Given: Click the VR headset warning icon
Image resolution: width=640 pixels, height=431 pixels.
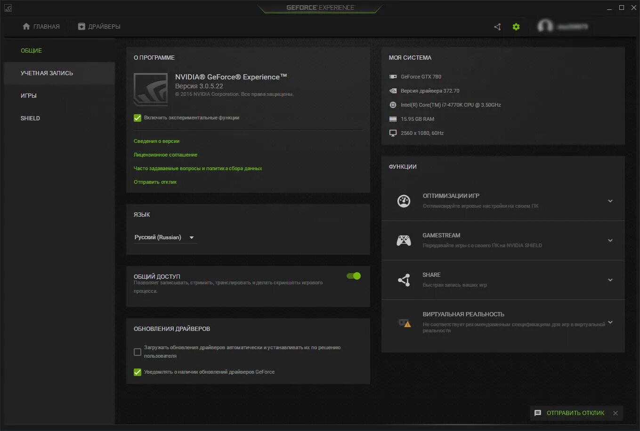Looking at the screenshot, I should (x=405, y=323).
